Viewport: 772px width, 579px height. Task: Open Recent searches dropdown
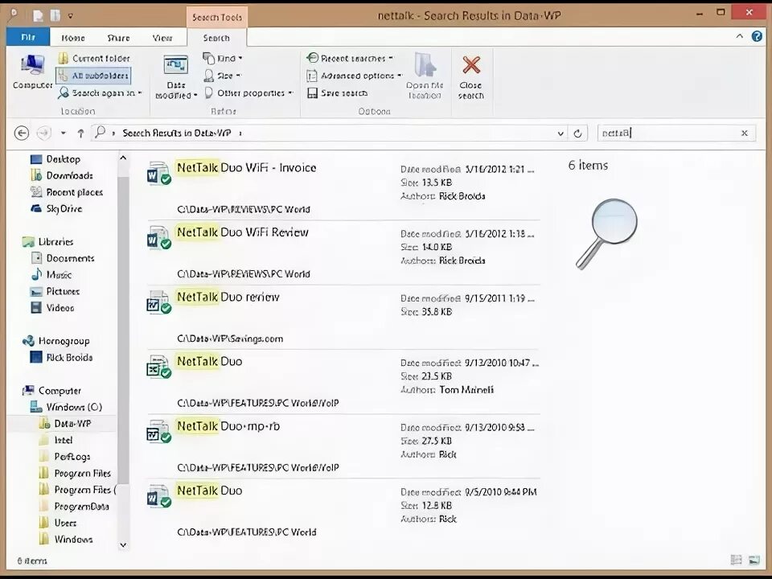point(350,58)
